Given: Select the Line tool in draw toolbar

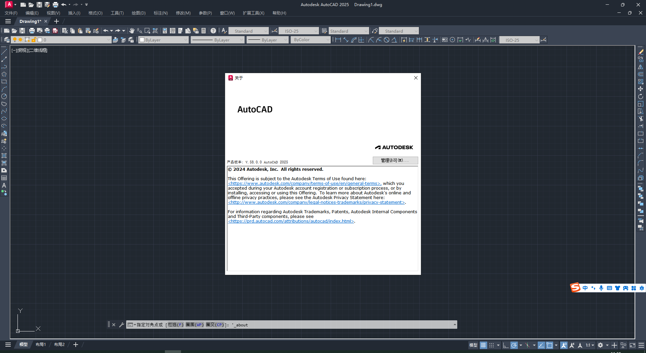Looking at the screenshot, I should (x=4, y=52).
